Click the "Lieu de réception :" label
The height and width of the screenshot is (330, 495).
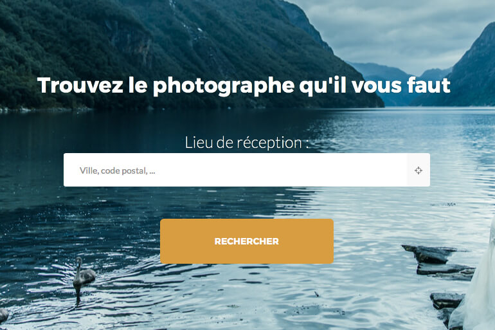click(x=247, y=142)
